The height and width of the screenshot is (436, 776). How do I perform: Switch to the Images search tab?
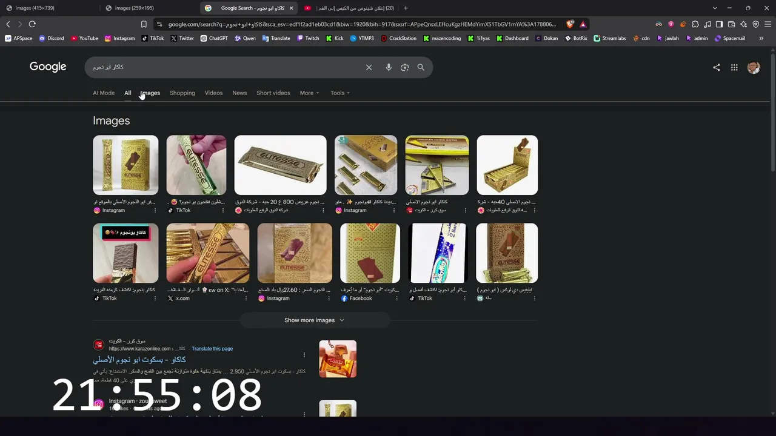(150, 93)
